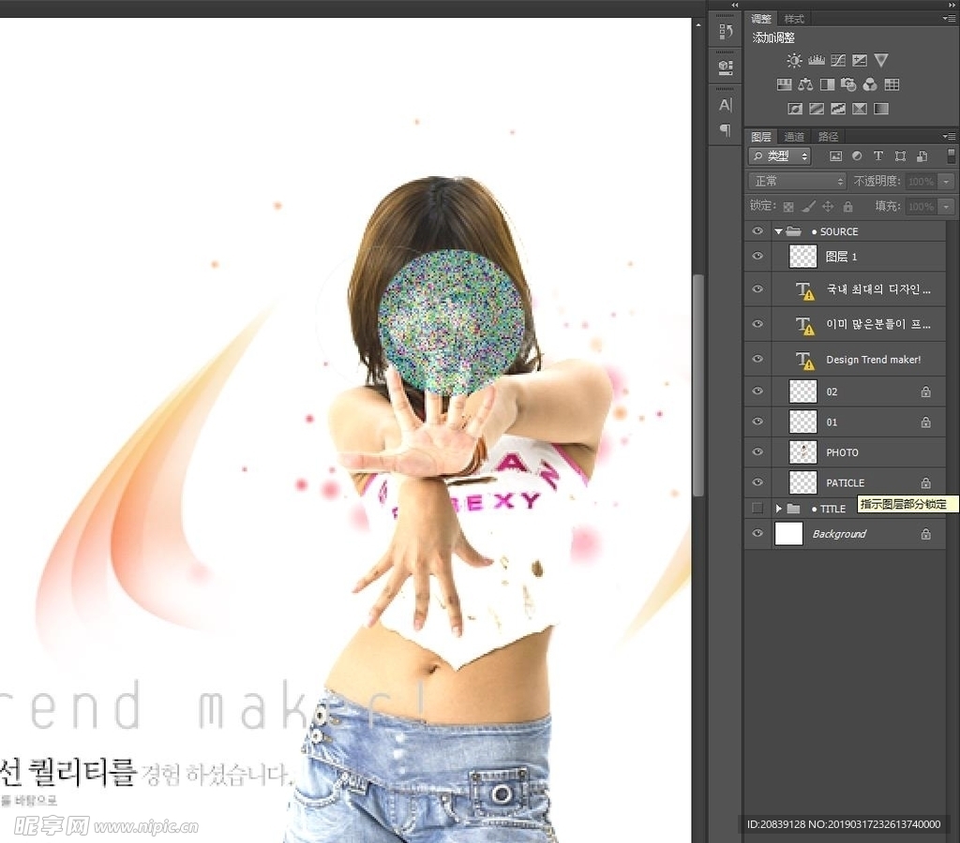
Task: Add a Curves adjustment layer
Action: [x=838, y=60]
